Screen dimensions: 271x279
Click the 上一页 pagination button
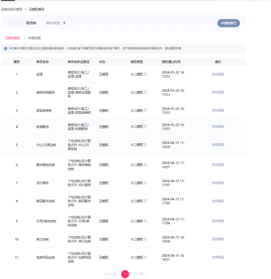click(110, 274)
